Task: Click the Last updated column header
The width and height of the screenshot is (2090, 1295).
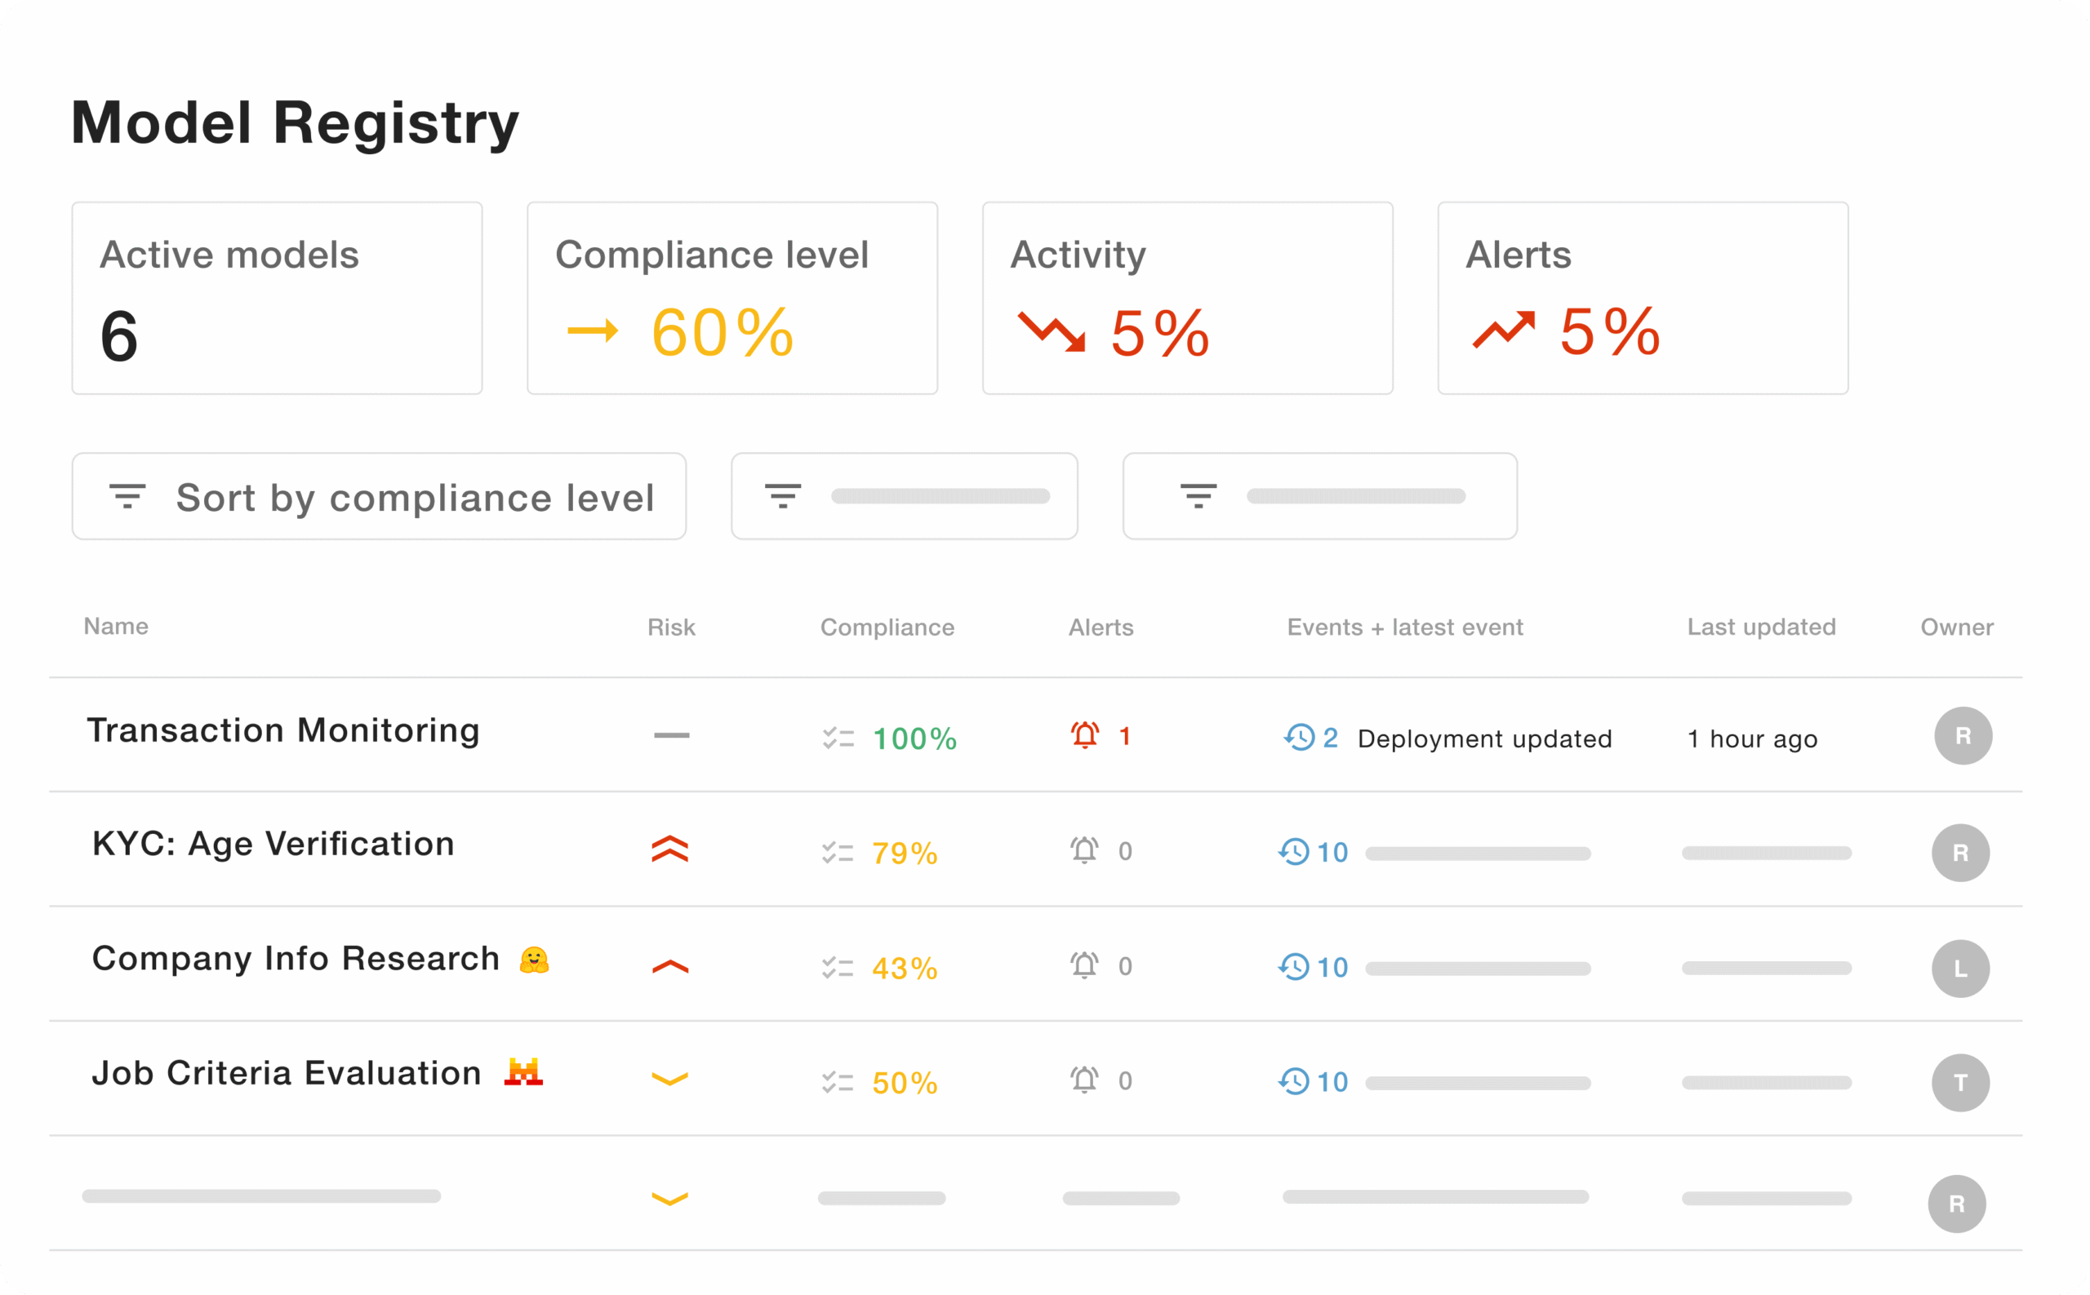Action: click(1760, 627)
